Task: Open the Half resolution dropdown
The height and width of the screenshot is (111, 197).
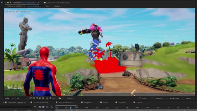Action: [x=21, y=98]
